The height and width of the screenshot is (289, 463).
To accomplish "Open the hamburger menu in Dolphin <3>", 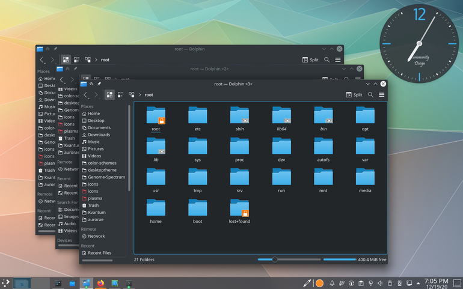I will [x=381, y=95].
